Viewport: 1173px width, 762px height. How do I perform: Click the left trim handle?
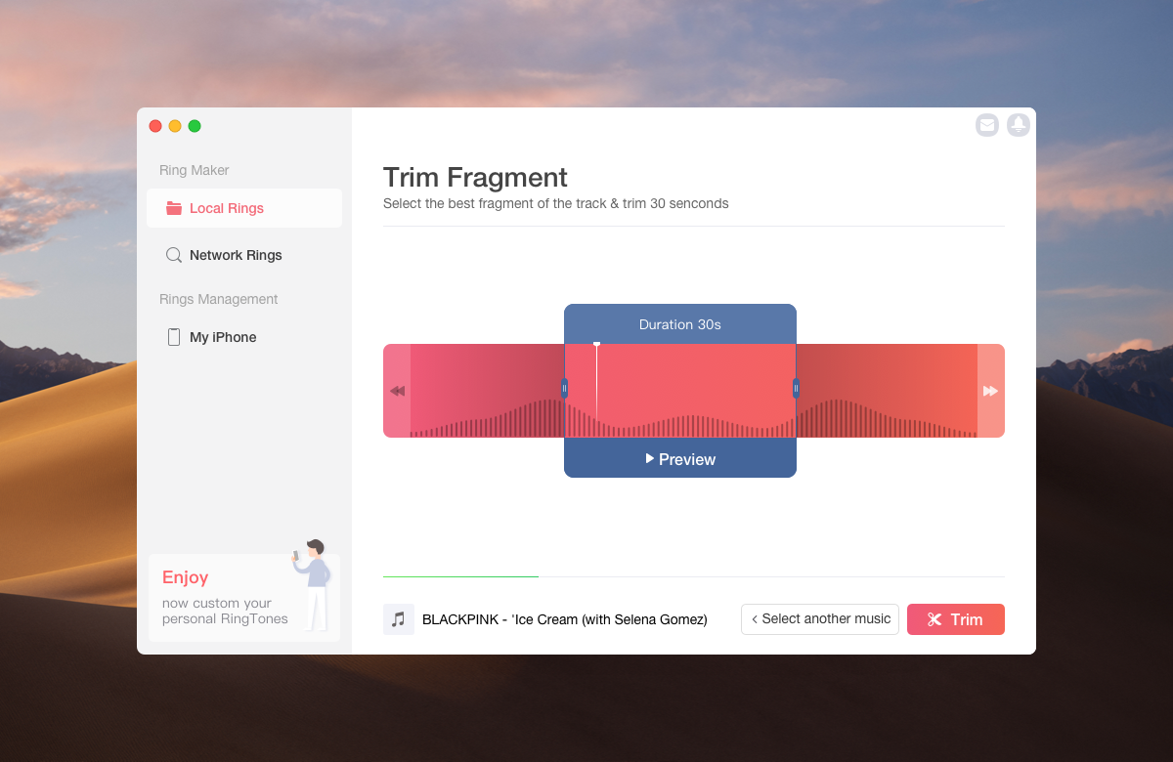coord(564,388)
